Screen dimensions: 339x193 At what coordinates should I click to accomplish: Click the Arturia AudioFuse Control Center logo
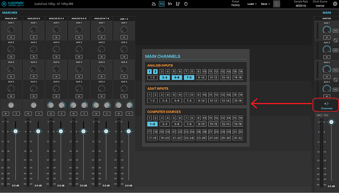[x=13, y=4]
